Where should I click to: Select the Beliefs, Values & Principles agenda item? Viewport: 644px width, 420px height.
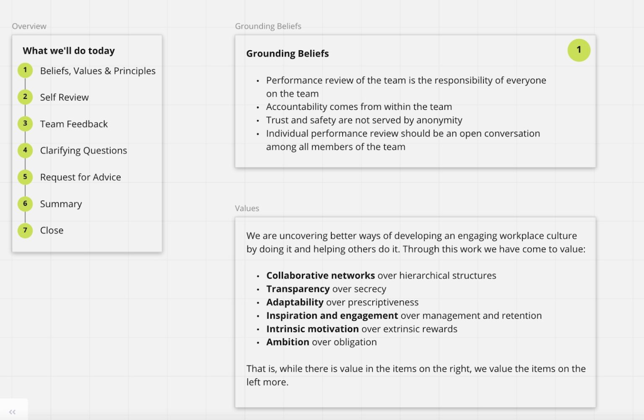click(98, 71)
